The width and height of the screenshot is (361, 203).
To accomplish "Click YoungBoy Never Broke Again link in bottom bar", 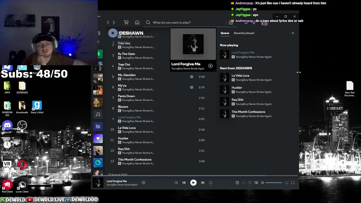I will coord(122,185).
